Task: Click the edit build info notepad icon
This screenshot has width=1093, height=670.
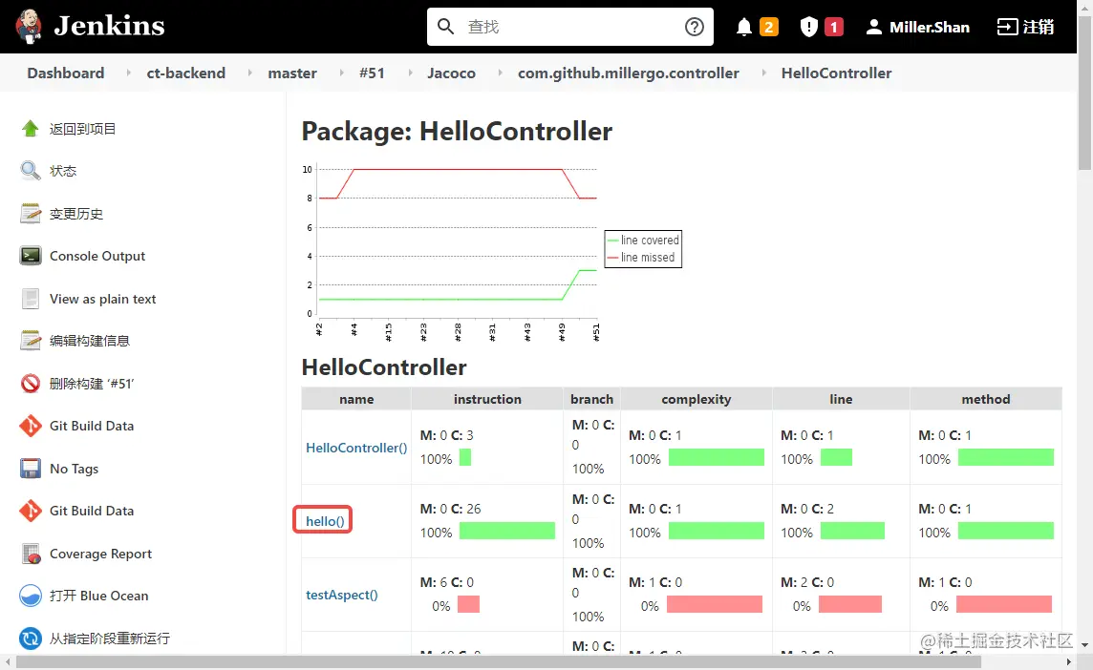Action: [x=30, y=341]
